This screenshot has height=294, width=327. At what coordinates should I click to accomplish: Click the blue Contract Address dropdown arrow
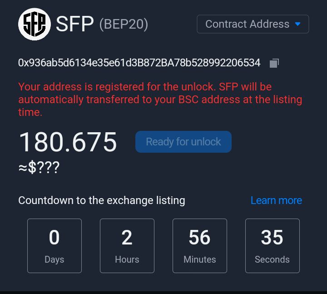298,24
